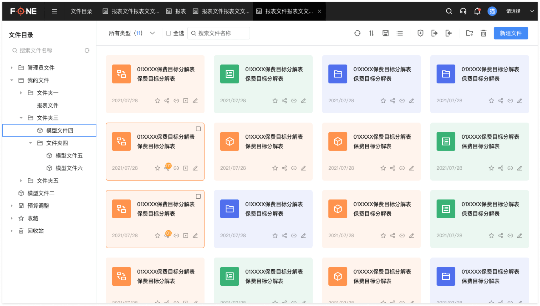Tick the 全选 select-all checkbox

pyautogui.click(x=168, y=33)
